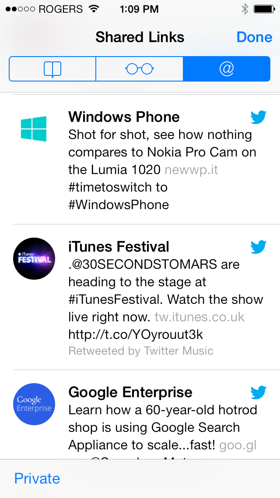Tap the Retweeted by Twitter Music label

coord(141,351)
